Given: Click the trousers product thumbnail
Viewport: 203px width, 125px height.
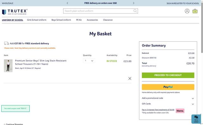Looking at the screenshot, I should pyautogui.click(x=8, y=66).
